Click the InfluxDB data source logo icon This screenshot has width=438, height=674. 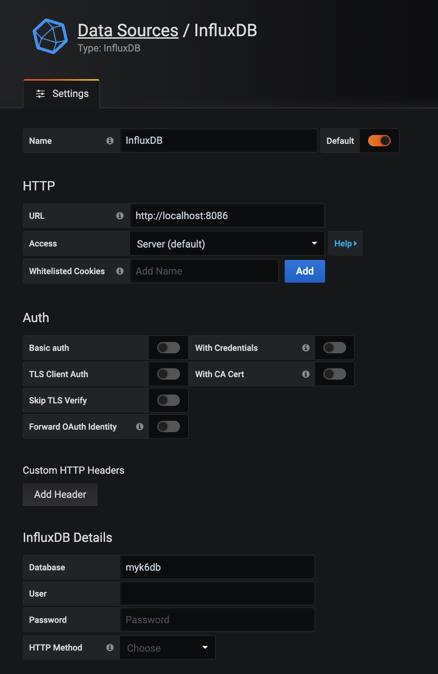50,36
